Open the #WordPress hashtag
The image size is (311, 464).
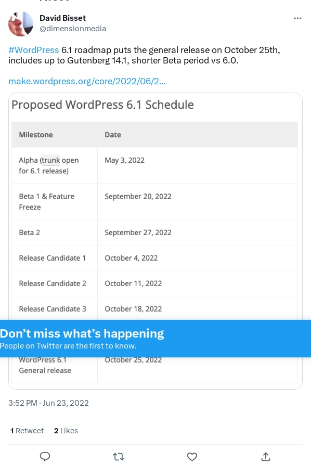point(34,50)
